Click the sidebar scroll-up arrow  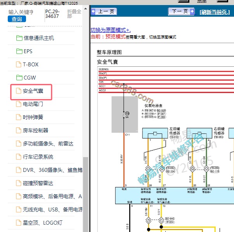click(x=85, y=9)
